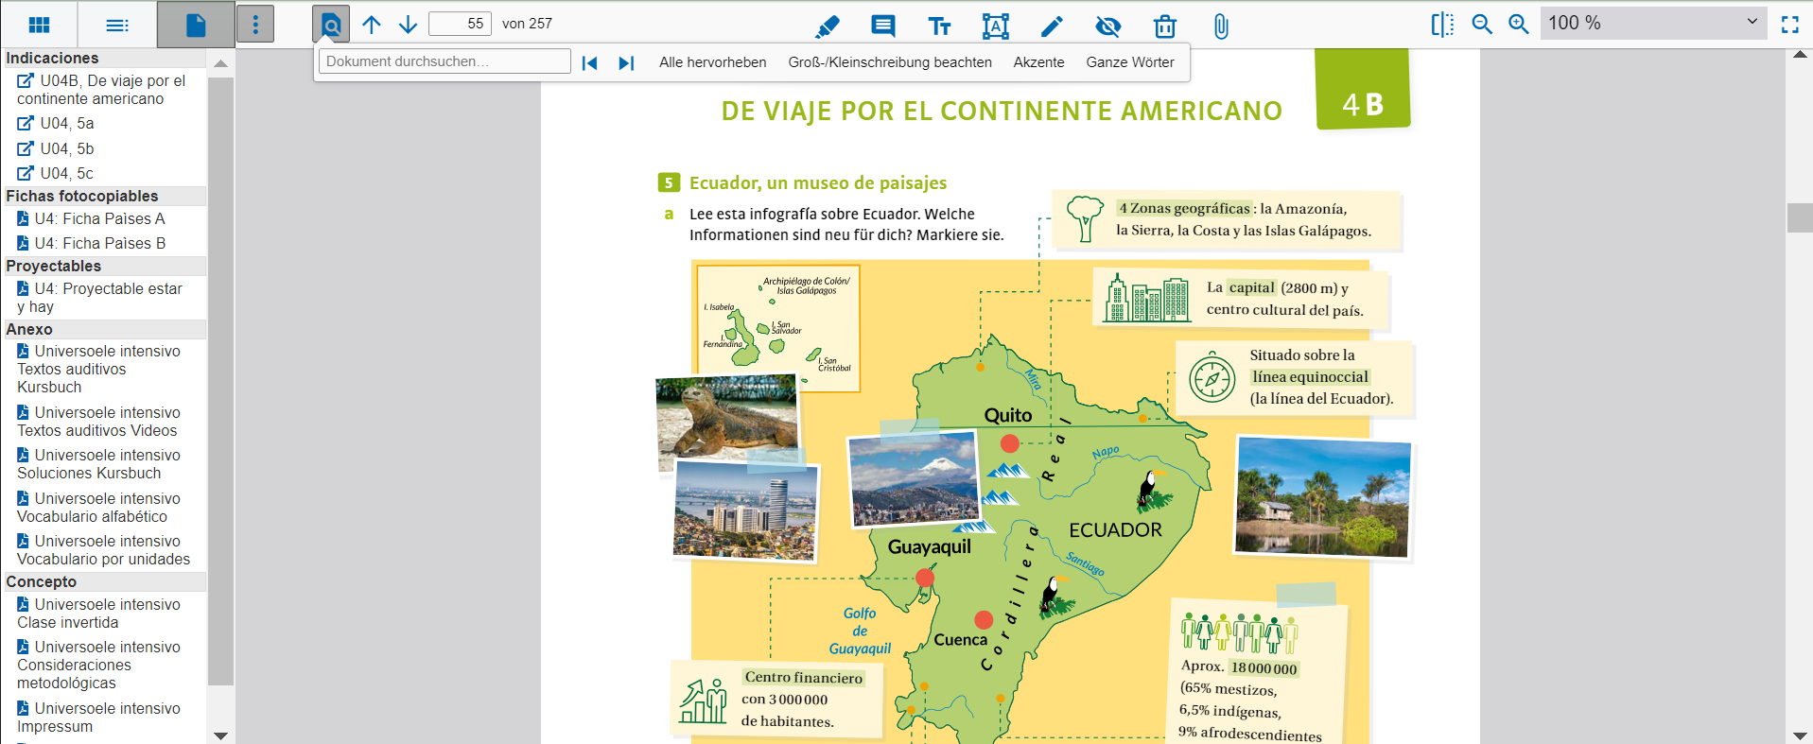Open link U04B, De viaje por el continente americano
The width and height of the screenshot is (1813, 744).
(x=102, y=90)
